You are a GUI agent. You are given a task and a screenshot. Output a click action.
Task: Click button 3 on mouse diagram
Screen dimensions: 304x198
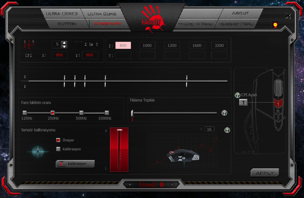(x=278, y=118)
